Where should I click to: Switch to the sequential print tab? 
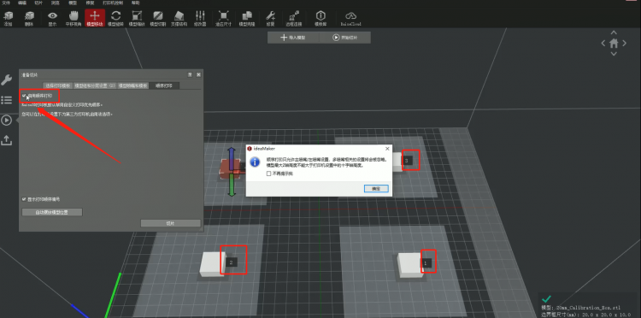pyautogui.click(x=164, y=85)
